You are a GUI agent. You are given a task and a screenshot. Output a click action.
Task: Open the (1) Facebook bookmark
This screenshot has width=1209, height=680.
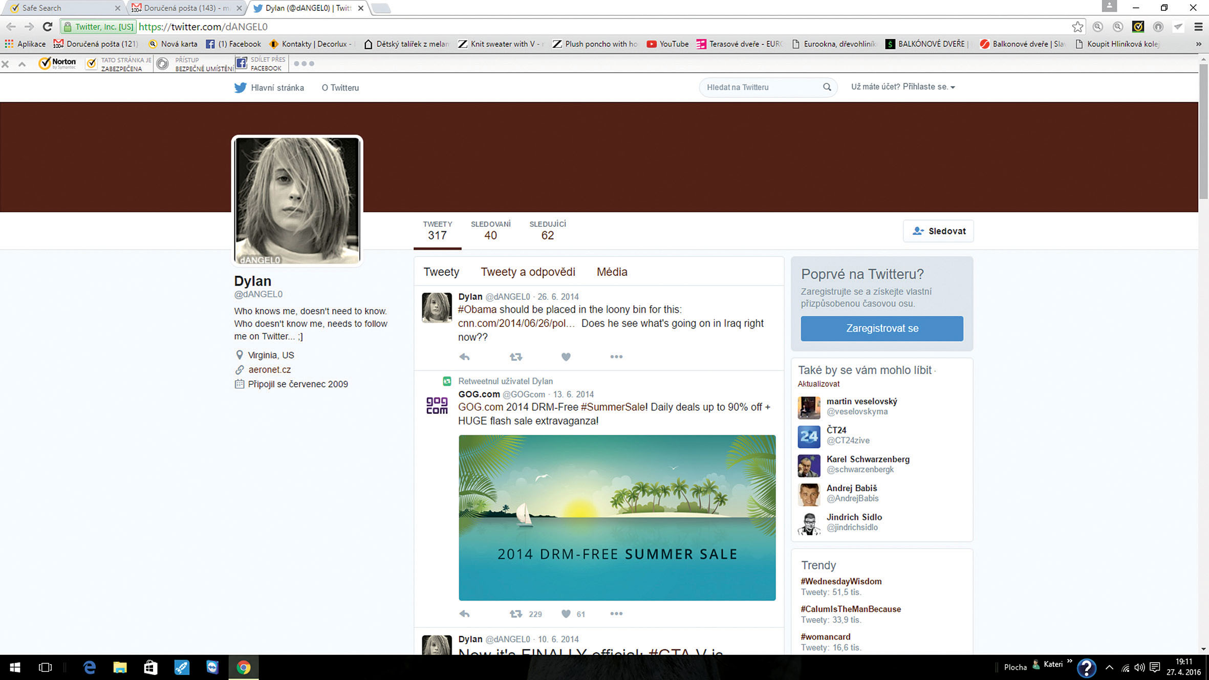(x=233, y=44)
